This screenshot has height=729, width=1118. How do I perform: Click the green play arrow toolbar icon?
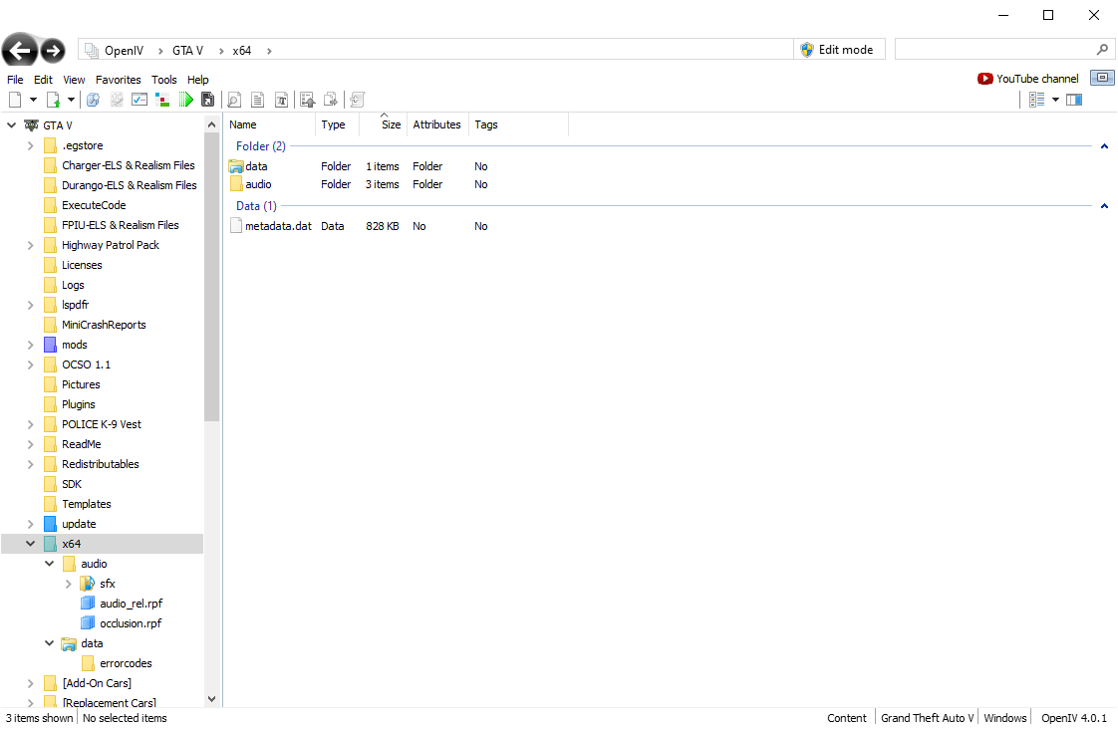click(x=186, y=100)
